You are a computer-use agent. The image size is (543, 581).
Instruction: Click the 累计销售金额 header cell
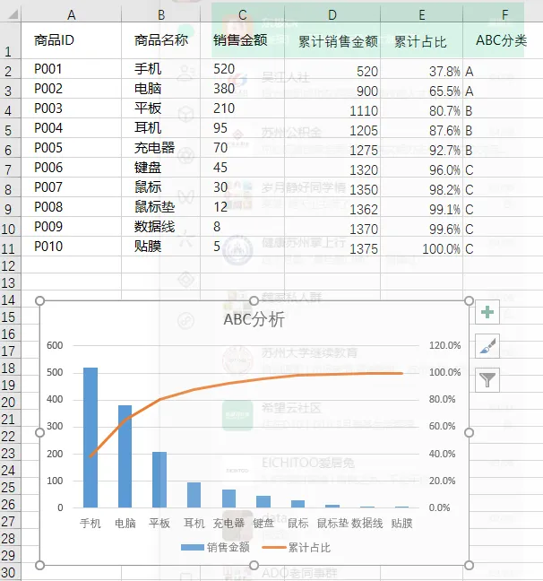(x=332, y=40)
